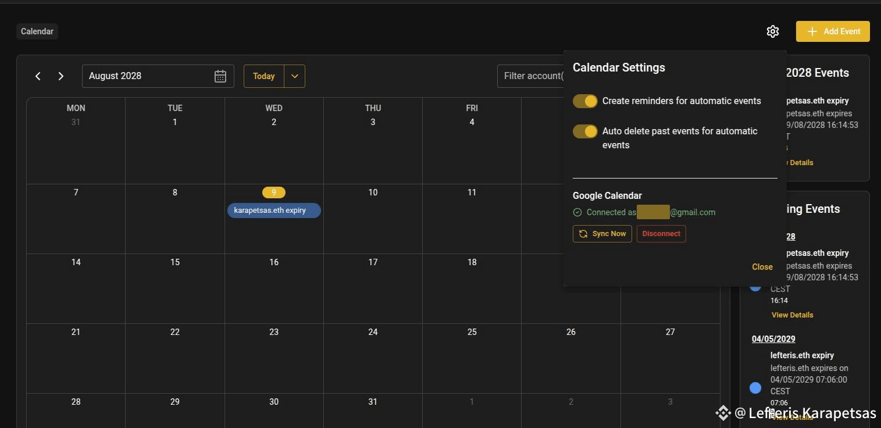Go to the previous month with the left chevron
This screenshot has height=428, width=881.
(38, 76)
